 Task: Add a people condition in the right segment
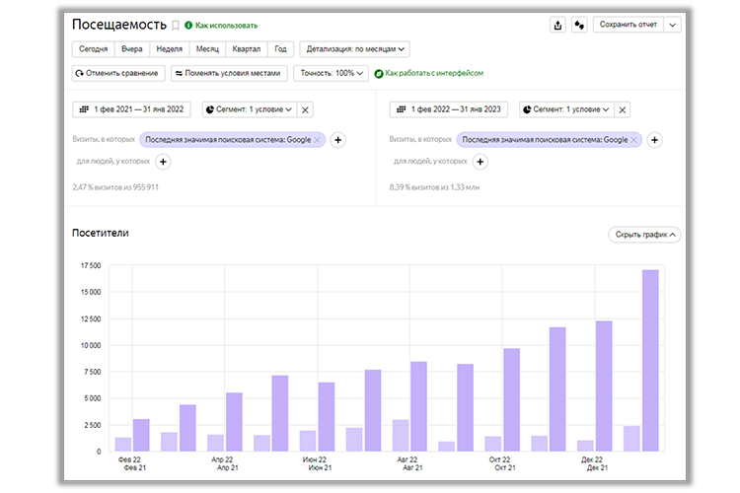click(x=480, y=161)
